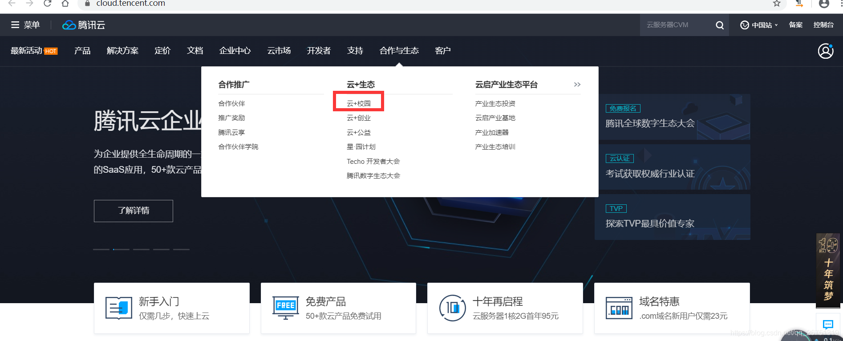The width and height of the screenshot is (843, 341).
Task: Select 合作伙伴学院 link
Action: click(238, 147)
